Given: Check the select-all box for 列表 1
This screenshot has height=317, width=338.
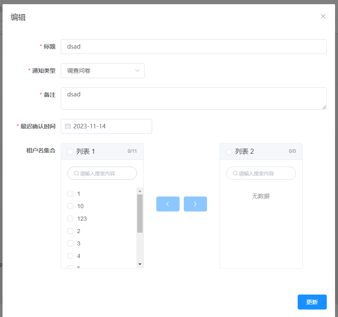Looking at the screenshot, I should click(x=70, y=152).
